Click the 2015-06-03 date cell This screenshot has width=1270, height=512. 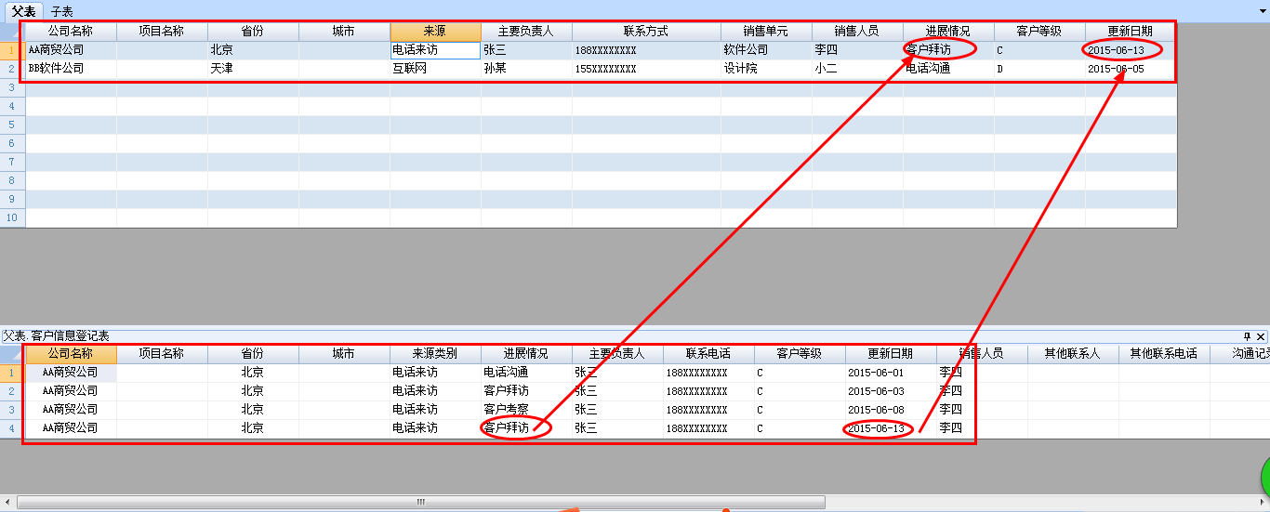tap(891, 391)
